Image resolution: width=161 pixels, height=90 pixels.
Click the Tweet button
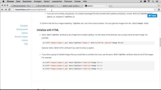coord(152,15)
